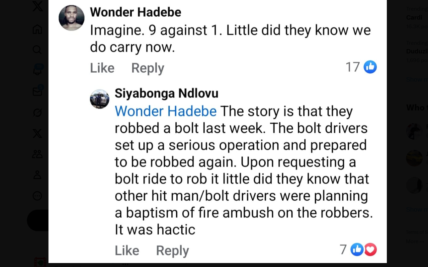Click Siyabonga Ndlovu's profile picture
This screenshot has width=428, height=267.
100,99
